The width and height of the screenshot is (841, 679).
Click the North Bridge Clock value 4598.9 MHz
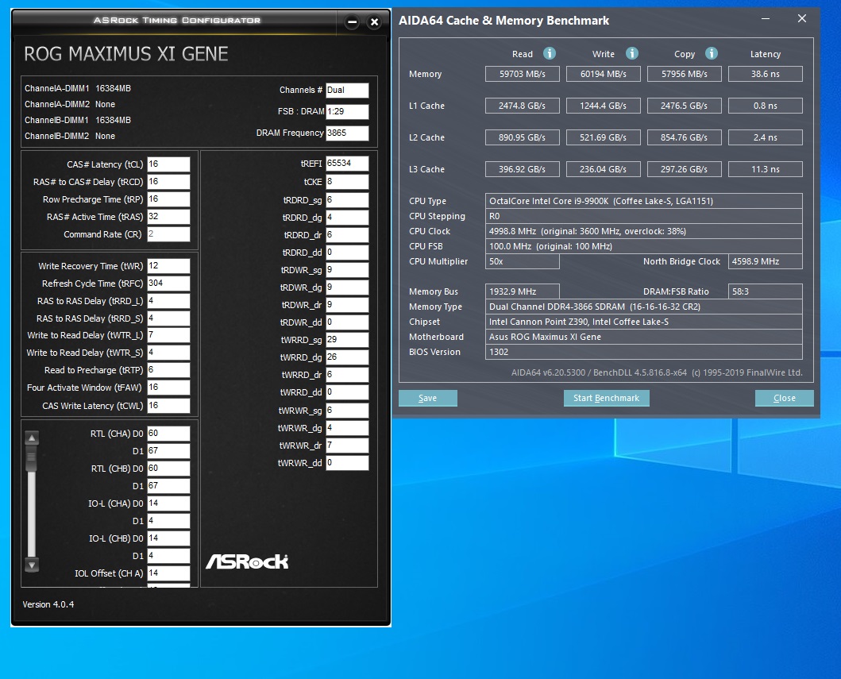pos(766,261)
